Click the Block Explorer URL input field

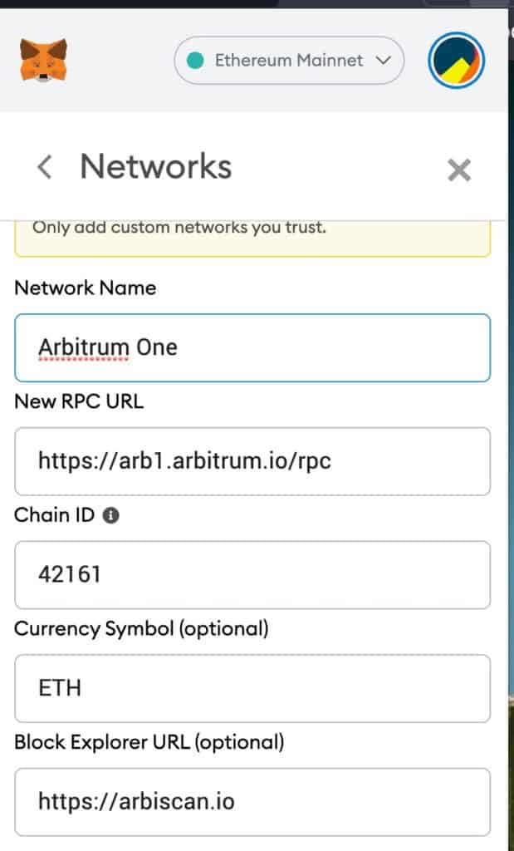[x=252, y=802]
